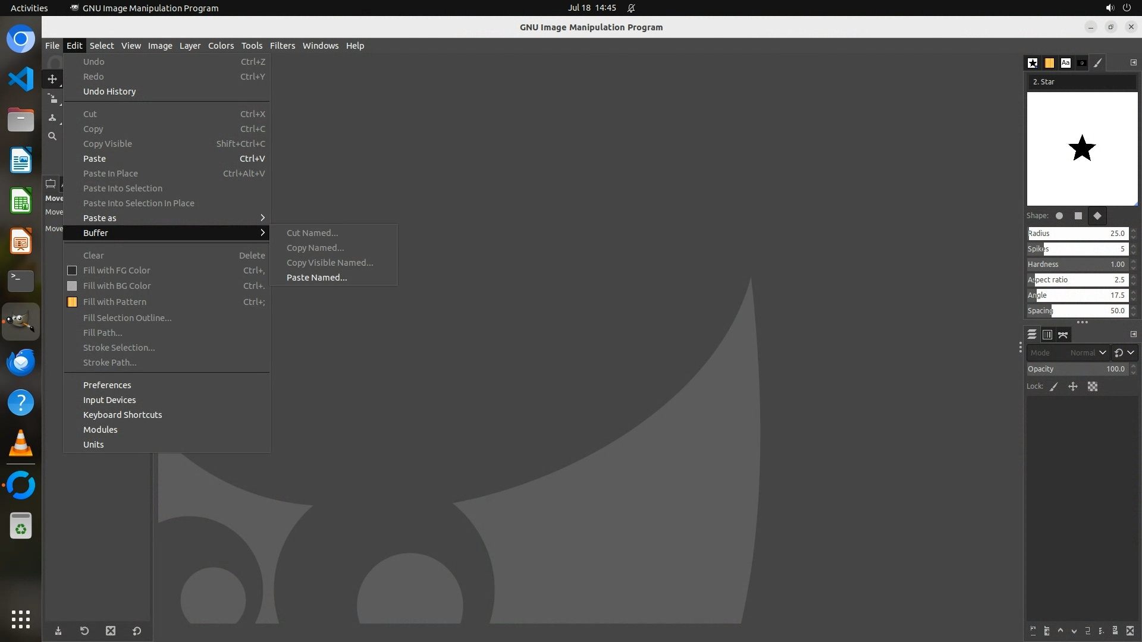Open the layers dock tab menu arrow

point(1133,335)
